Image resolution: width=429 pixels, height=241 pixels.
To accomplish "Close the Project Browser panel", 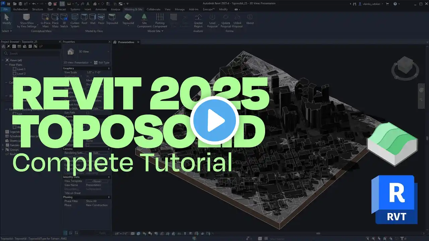I will tap(60, 42).
